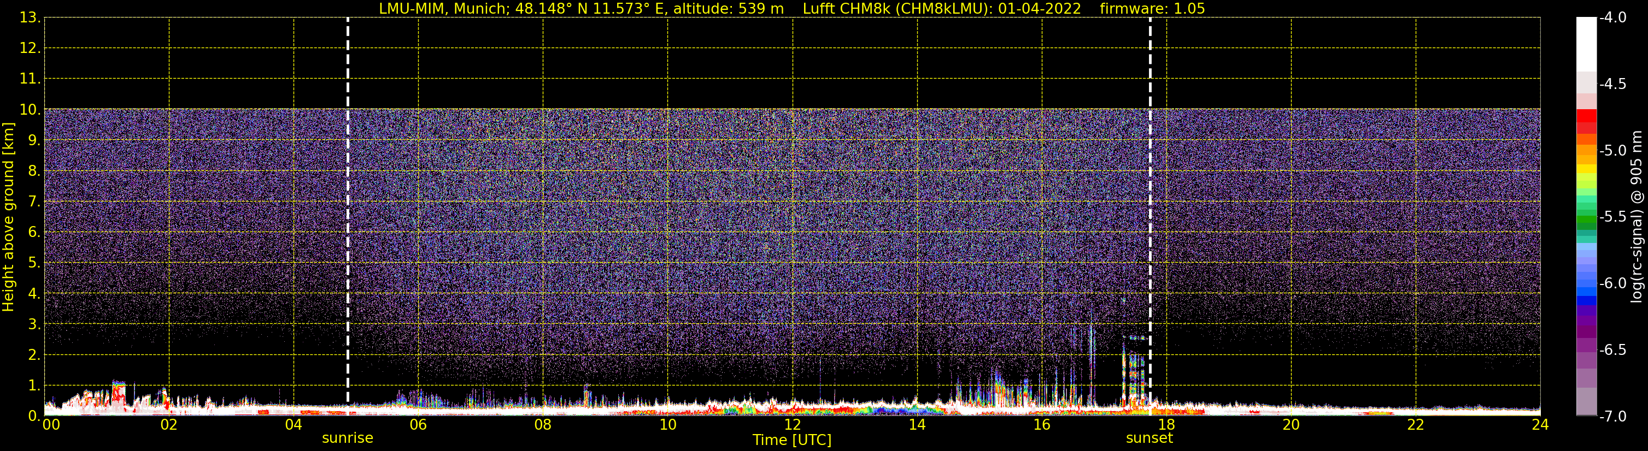1648x451 pixels.
Task: Click the '16' time axis label
Action: point(1042,425)
